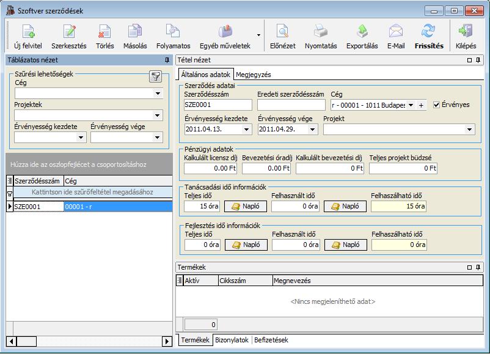
Task: Open the Cég filter dropdown
Action: (158, 93)
